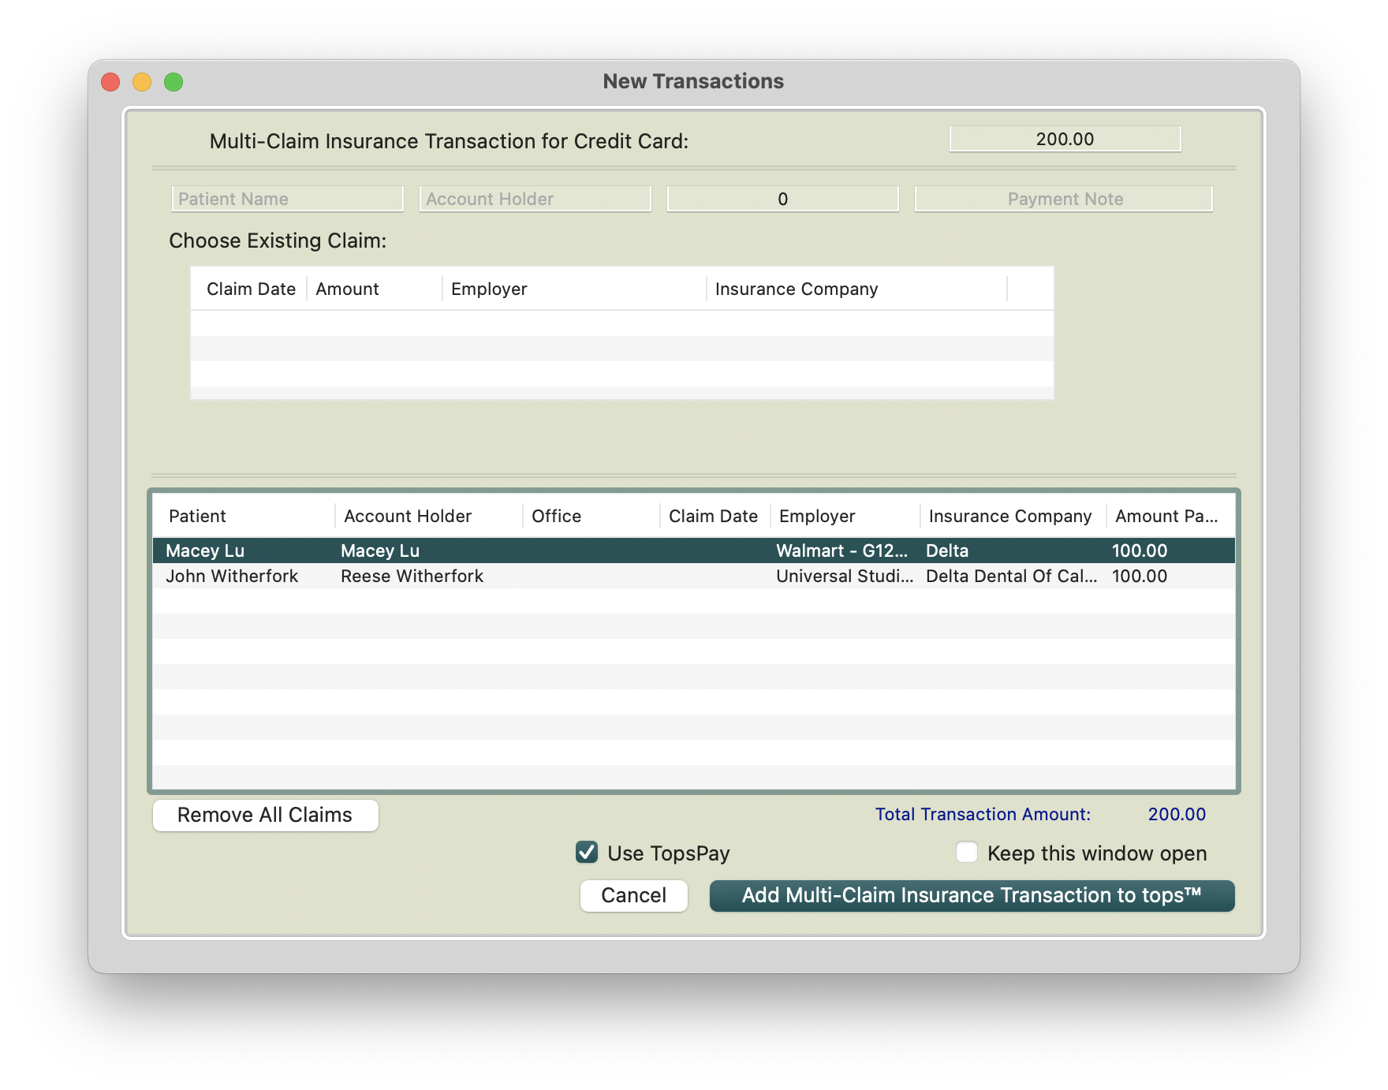
Task: Click Claim Date header in Choose Existing Claim table
Action: pos(251,289)
